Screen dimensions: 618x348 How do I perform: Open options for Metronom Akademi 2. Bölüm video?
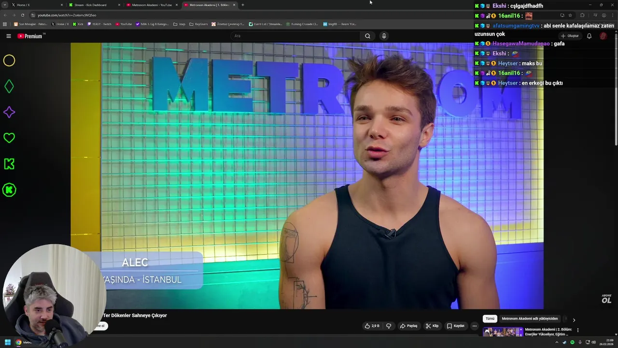tap(577, 330)
